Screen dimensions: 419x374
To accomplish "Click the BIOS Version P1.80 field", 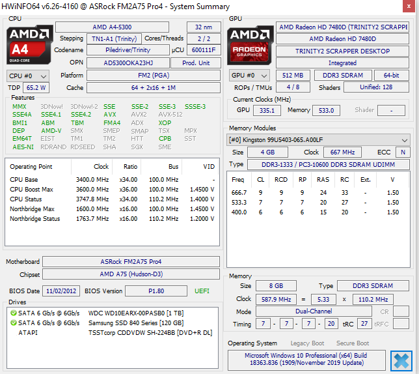I will tap(156, 291).
